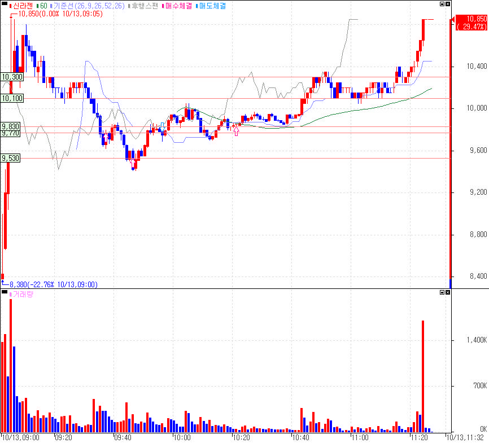This screenshot has width=489, height=443.
Task: Toggle the 후행스팬 legend item
Action: coord(143,6)
